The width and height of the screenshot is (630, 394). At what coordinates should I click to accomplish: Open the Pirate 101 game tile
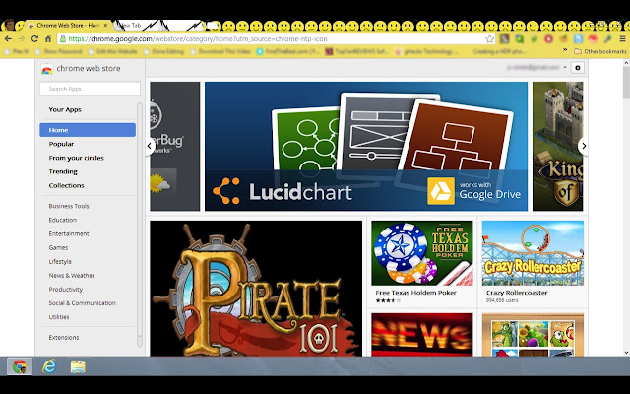256,288
